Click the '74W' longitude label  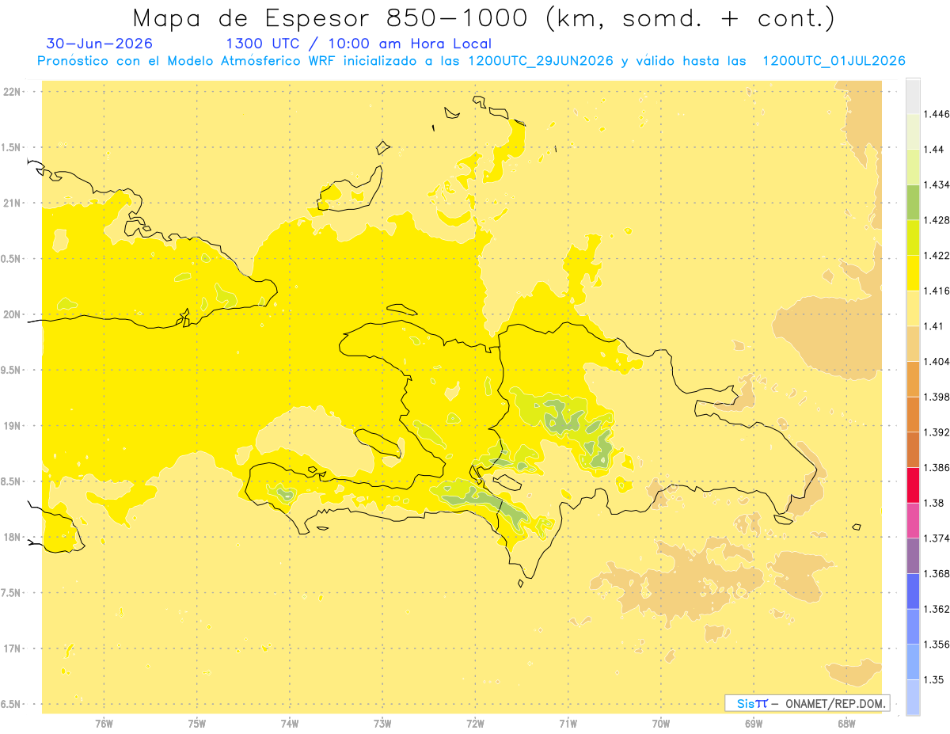click(289, 724)
